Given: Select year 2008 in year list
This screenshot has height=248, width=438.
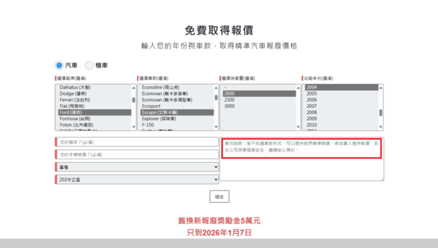Looking at the screenshot, I should pos(342,113).
